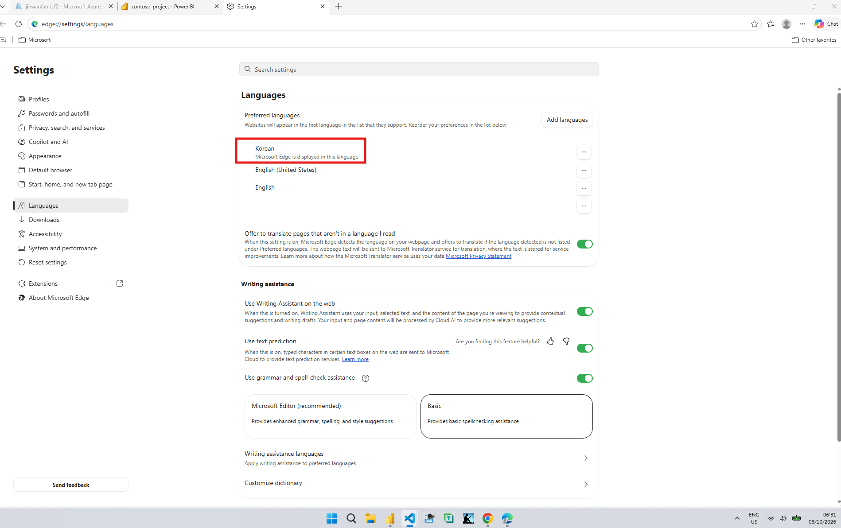Click the address bar URL
The width and height of the screenshot is (841, 528).
point(78,24)
